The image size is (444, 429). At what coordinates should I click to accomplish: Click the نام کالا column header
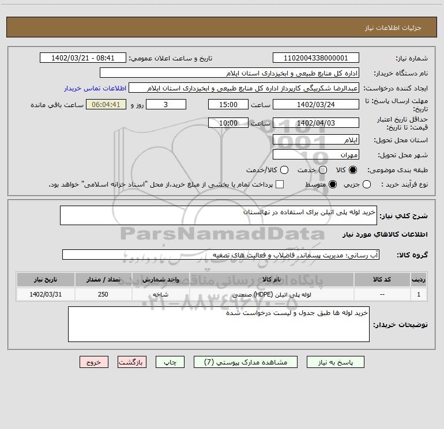click(272, 280)
